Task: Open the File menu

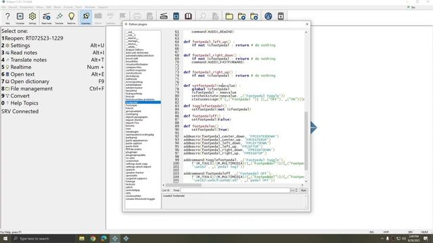Action: point(3,7)
